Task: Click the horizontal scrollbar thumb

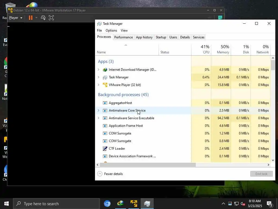Action: [148, 165]
